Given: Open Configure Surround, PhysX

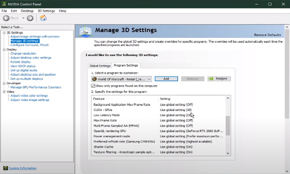Looking at the screenshot, I should tap(30, 45).
